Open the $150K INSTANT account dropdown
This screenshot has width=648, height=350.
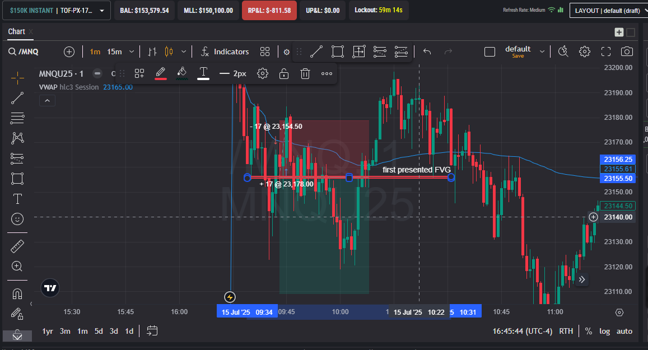click(57, 10)
